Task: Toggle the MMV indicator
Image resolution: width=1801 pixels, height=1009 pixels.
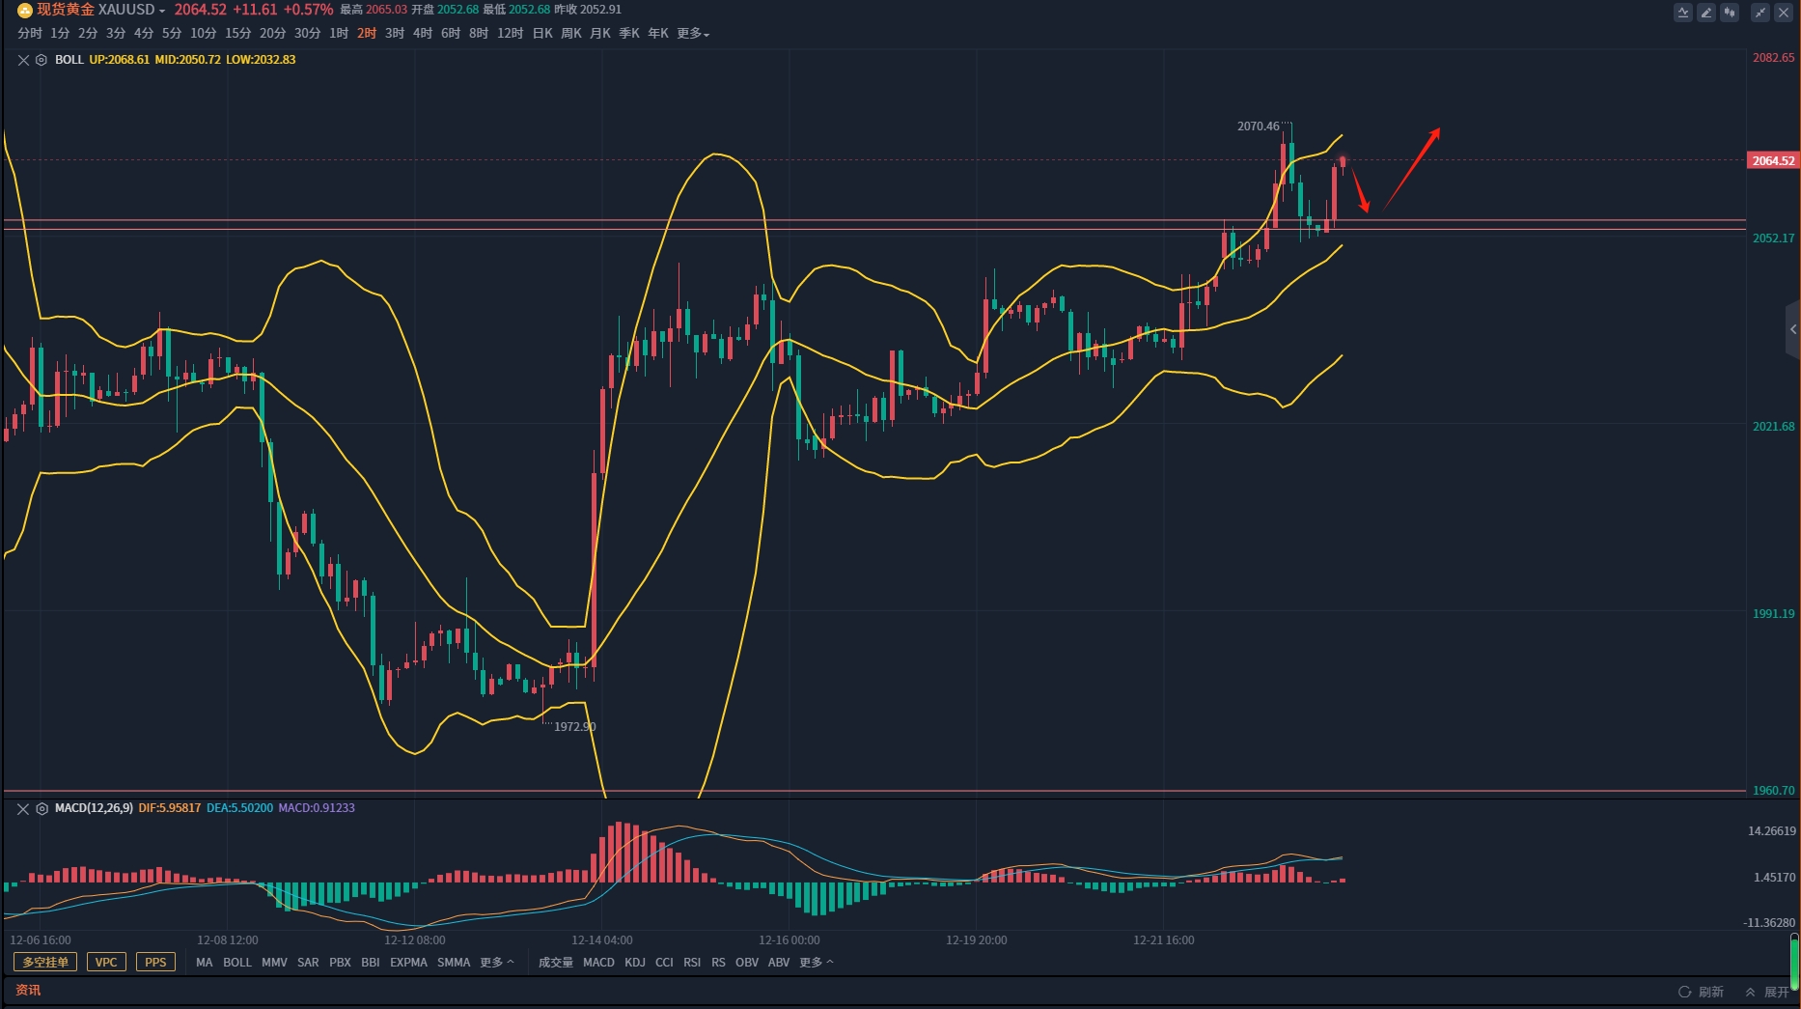Action: click(274, 963)
